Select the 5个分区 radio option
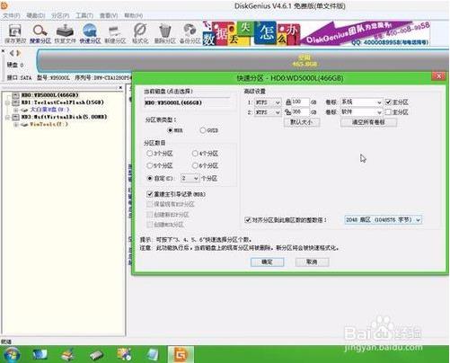The height and width of the screenshot is (363, 450). [149, 165]
